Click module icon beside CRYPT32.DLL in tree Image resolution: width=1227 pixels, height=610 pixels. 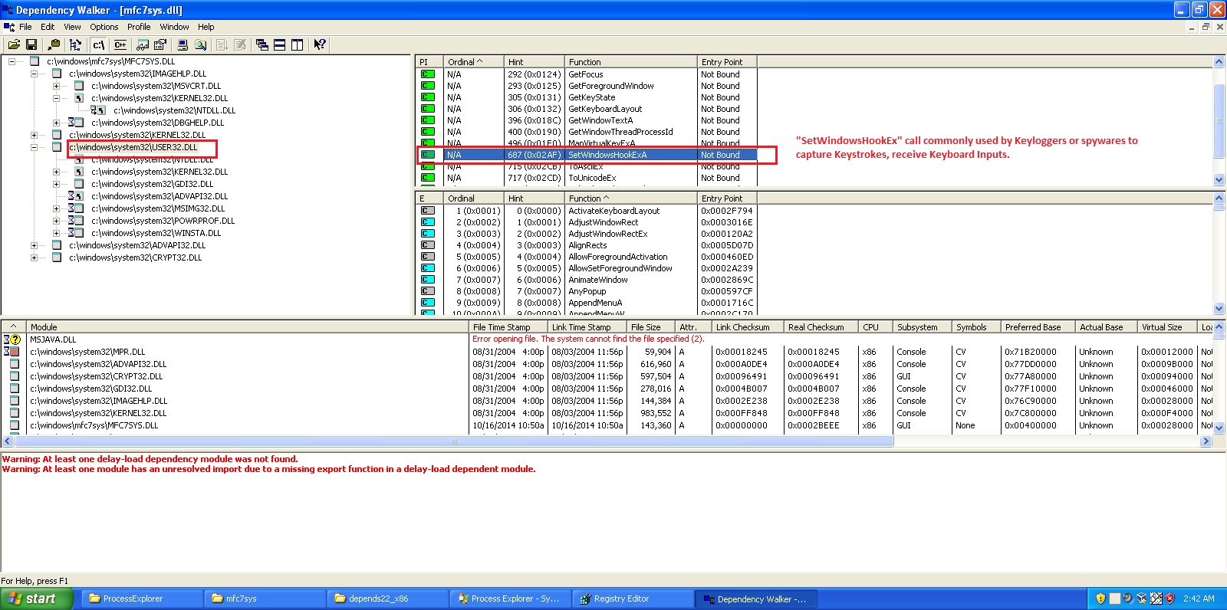(57, 257)
